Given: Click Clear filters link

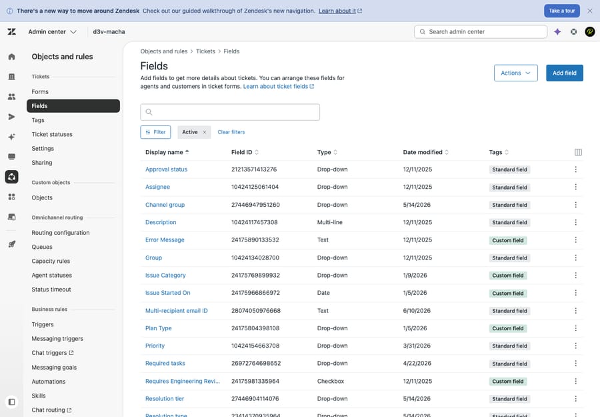Looking at the screenshot, I should coord(231,132).
